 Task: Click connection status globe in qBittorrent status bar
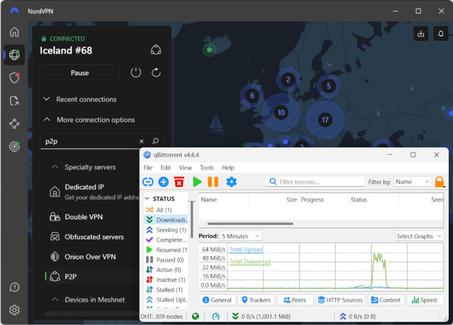tap(196, 316)
